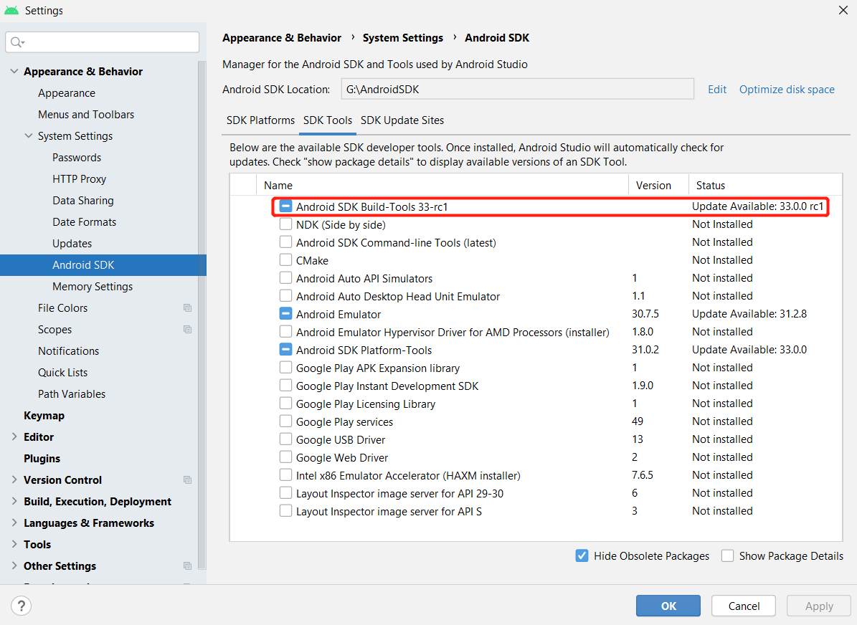Viewport: 857px width, 625px height.
Task: Check Layout Inspector image server for API S
Action: tap(285, 511)
